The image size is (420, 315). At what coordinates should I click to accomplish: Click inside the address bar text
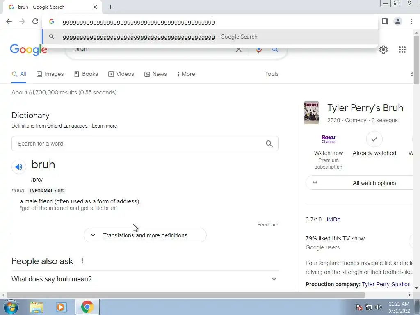(x=139, y=22)
